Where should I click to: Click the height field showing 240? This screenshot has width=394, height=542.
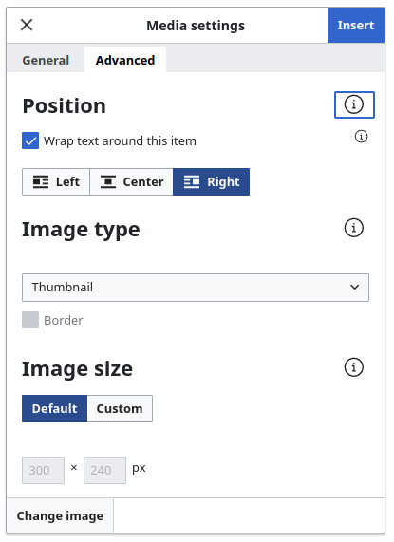click(104, 470)
